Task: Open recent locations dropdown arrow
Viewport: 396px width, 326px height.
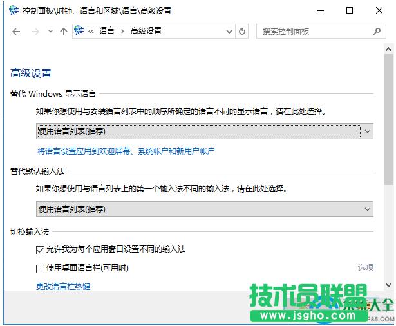Action: click(x=50, y=32)
